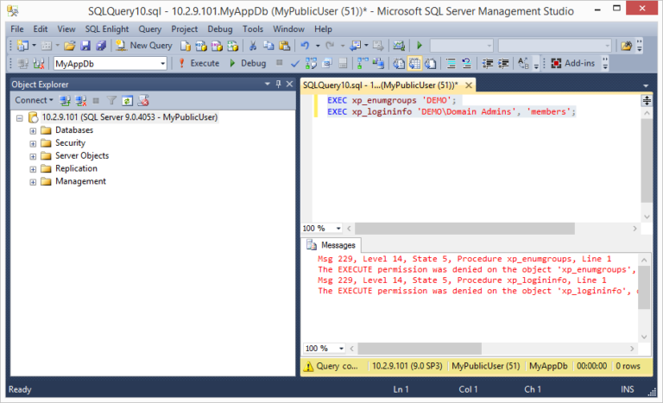Screen dimensions: 663x403
Task: Click the Parse checkmark icon
Action: (295, 63)
